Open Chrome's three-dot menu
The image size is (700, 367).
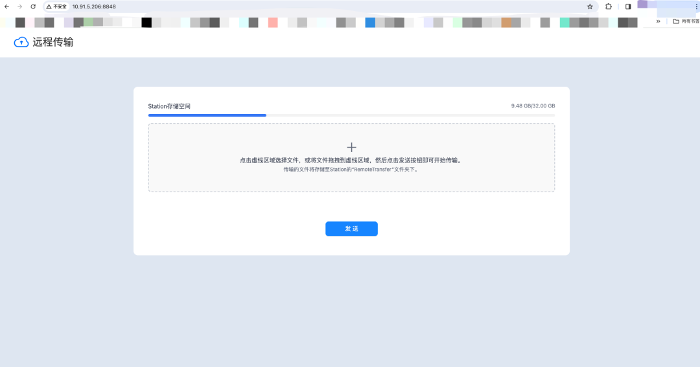[x=696, y=6]
